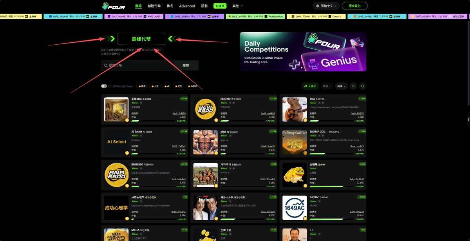Click the MCGA token title
This screenshot has width=470, height=241.
click(x=135, y=230)
